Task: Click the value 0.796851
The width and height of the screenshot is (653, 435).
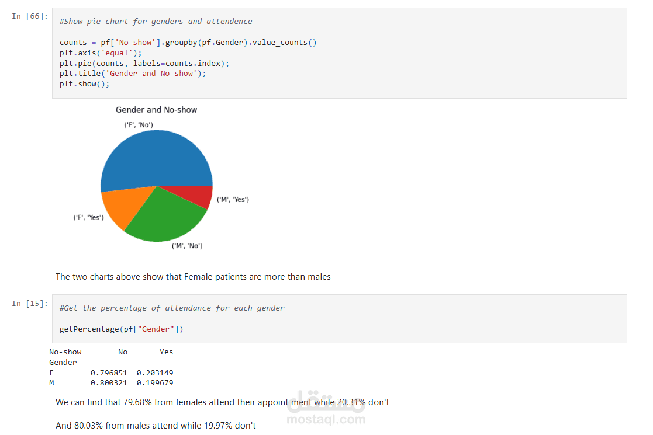Action: pos(109,373)
